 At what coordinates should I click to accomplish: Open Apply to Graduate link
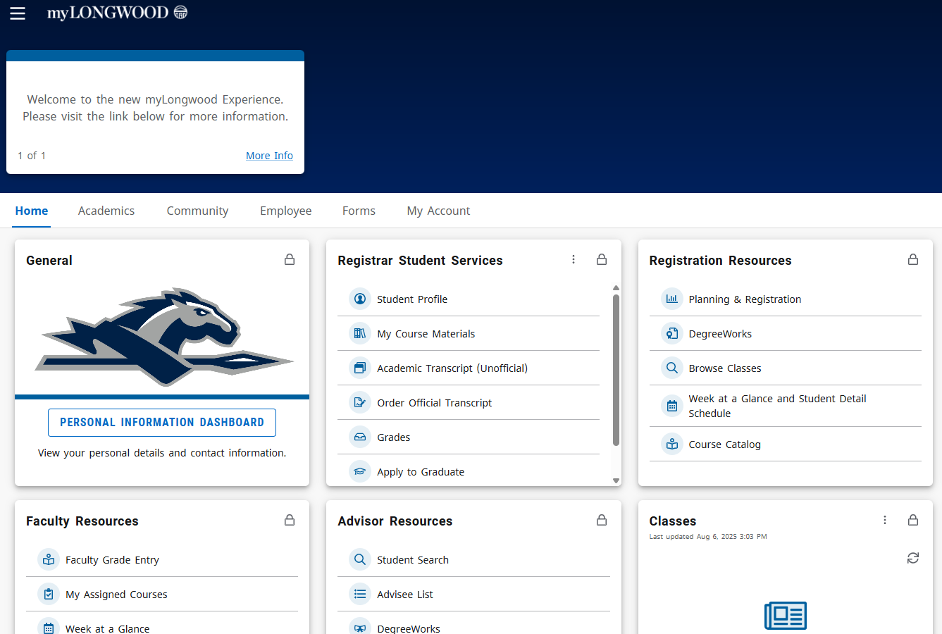click(x=421, y=472)
